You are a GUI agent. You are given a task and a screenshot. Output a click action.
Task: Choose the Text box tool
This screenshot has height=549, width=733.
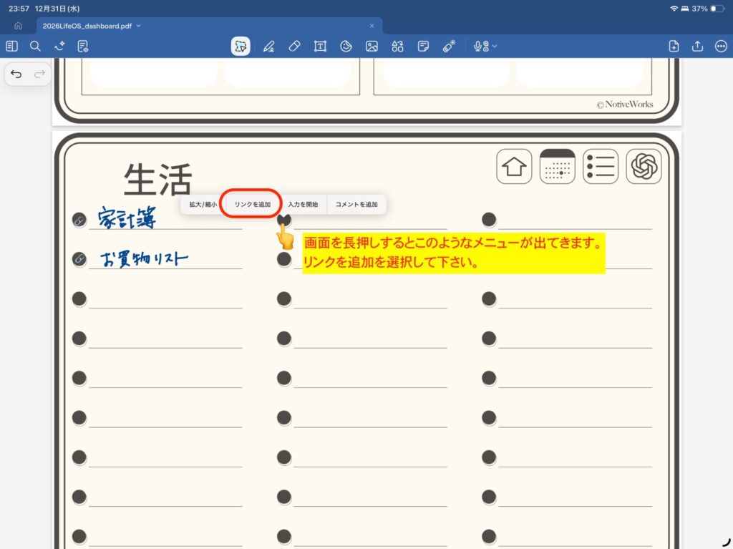coord(320,47)
